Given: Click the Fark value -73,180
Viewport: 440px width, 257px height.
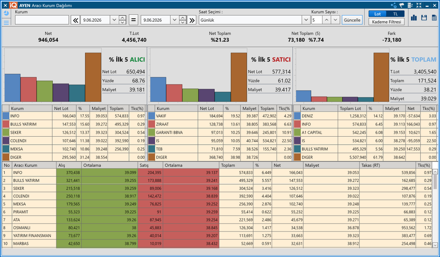Looking at the screenshot, I should click(392, 40).
